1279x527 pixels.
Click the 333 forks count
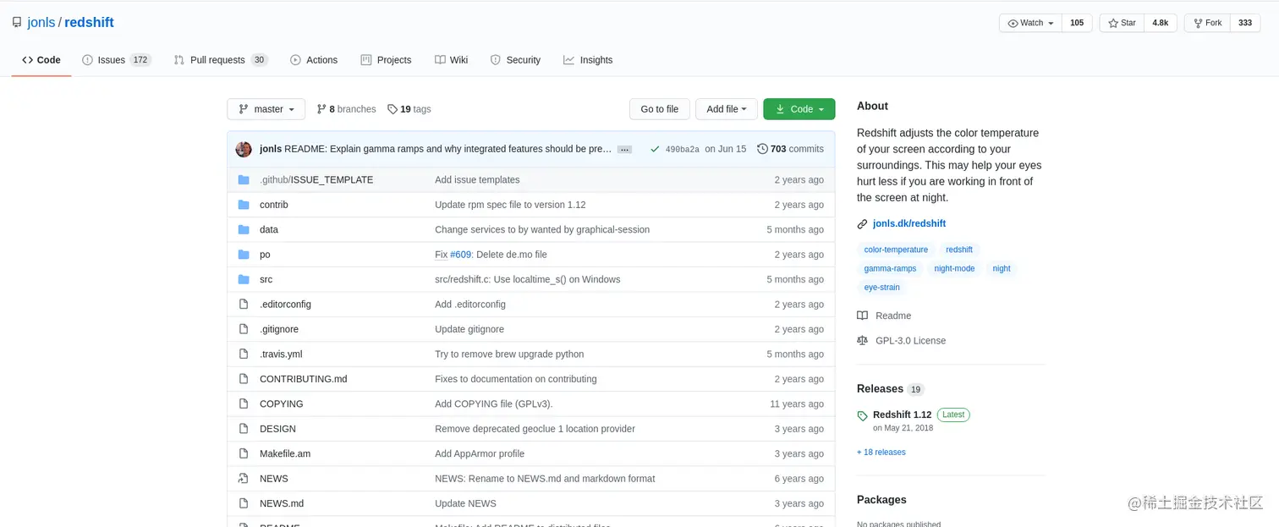click(x=1245, y=23)
